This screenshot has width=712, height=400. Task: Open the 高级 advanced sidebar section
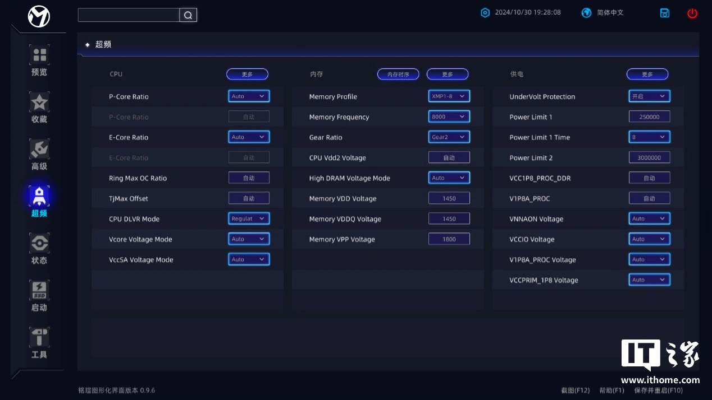39,155
